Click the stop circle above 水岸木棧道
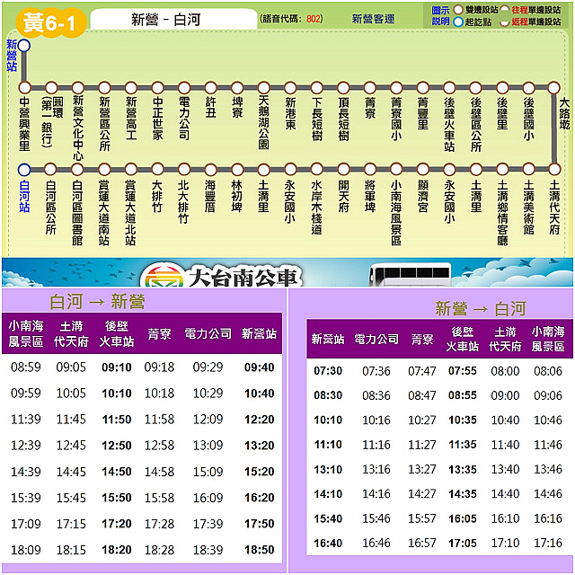The height and width of the screenshot is (575, 575). pos(317,170)
